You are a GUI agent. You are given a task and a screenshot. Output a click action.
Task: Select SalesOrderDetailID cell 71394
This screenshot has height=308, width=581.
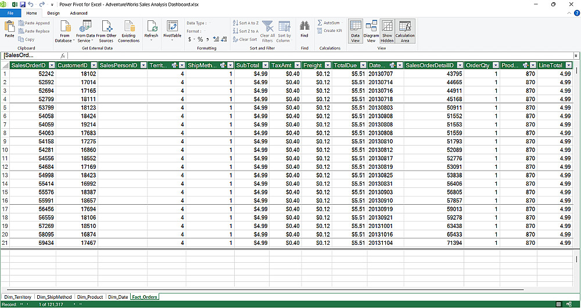434,243
